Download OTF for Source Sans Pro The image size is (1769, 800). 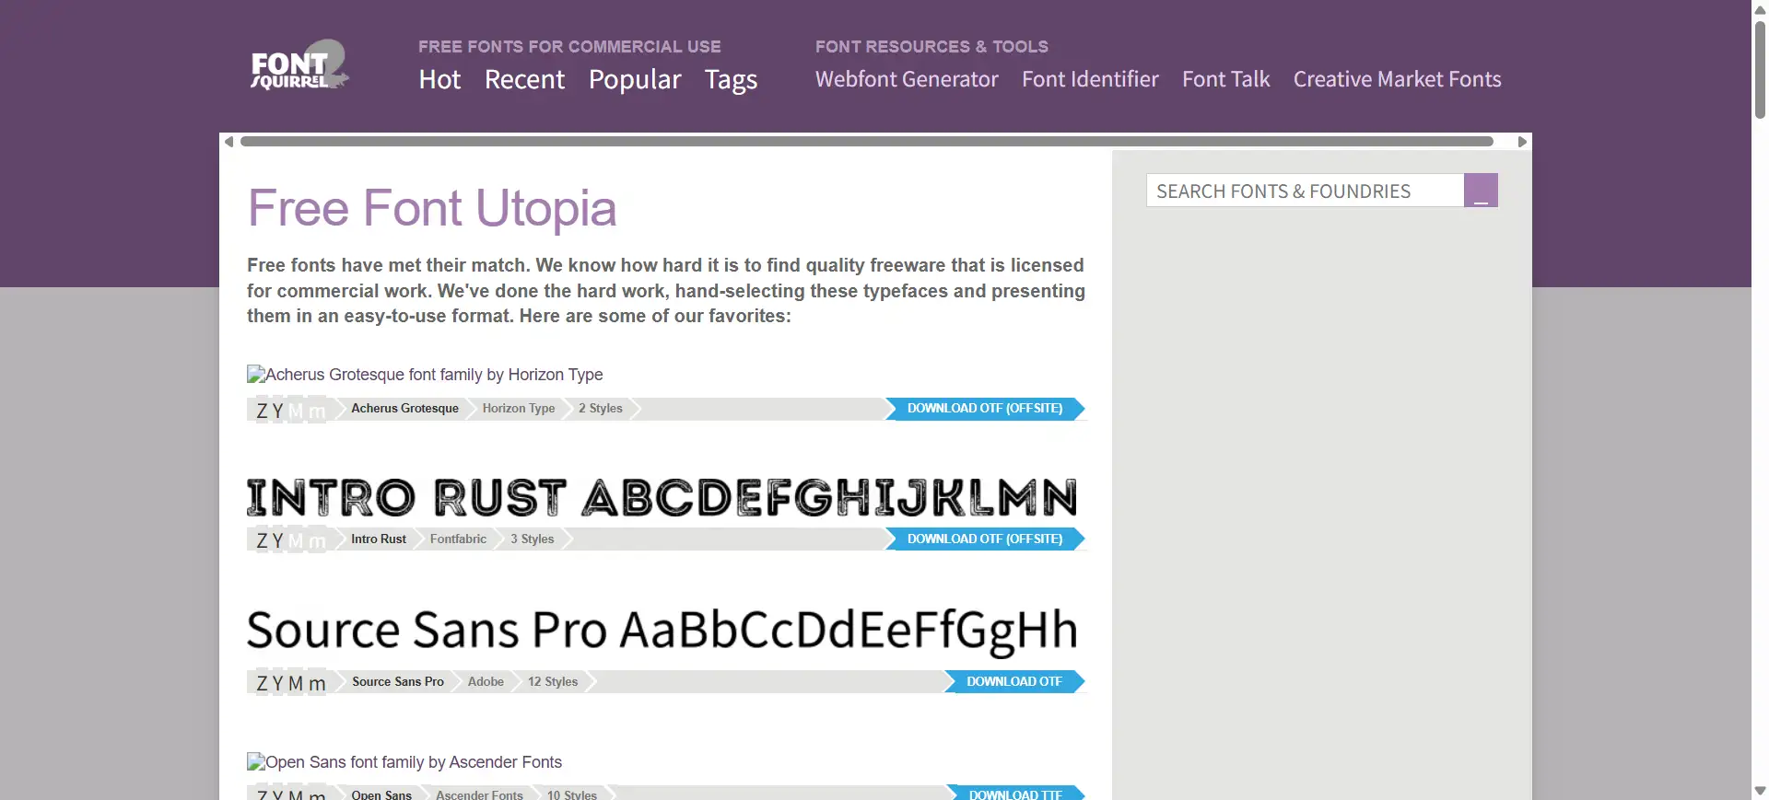click(1014, 681)
